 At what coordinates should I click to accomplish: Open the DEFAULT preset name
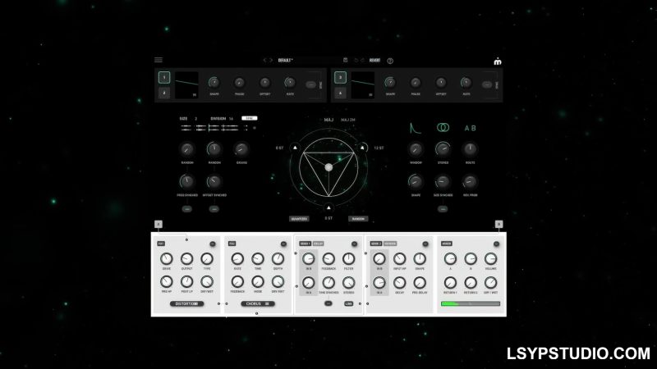(x=285, y=60)
